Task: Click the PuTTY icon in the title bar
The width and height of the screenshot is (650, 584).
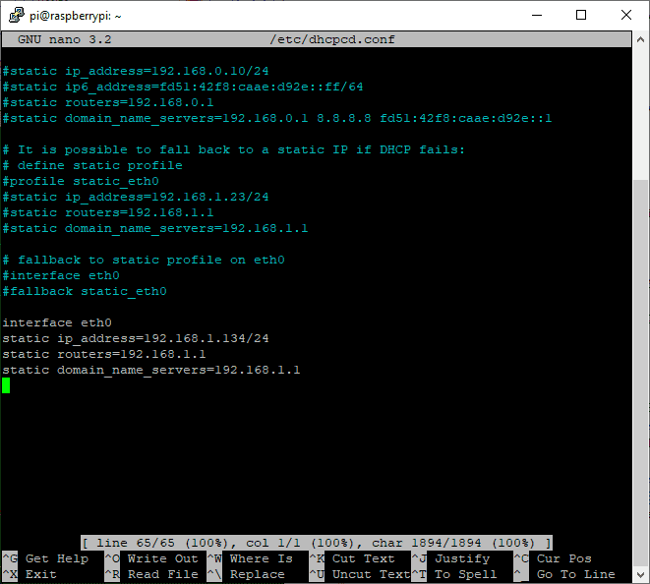Action: click(17, 16)
